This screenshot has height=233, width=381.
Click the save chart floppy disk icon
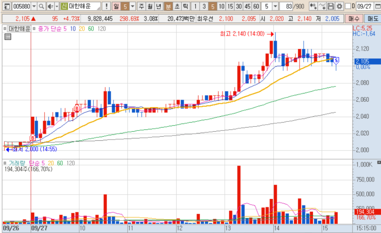click(x=331, y=6)
